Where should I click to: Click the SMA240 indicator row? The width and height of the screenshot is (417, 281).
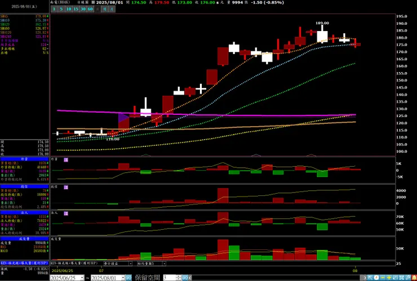tap(24, 37)
